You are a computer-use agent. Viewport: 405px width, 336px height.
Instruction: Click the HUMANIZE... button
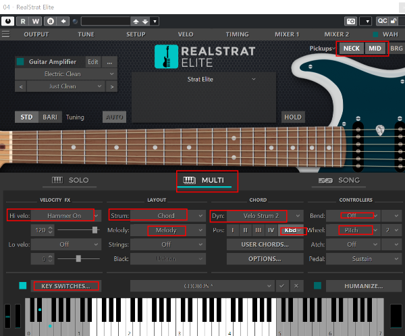[x=364, y=286]
